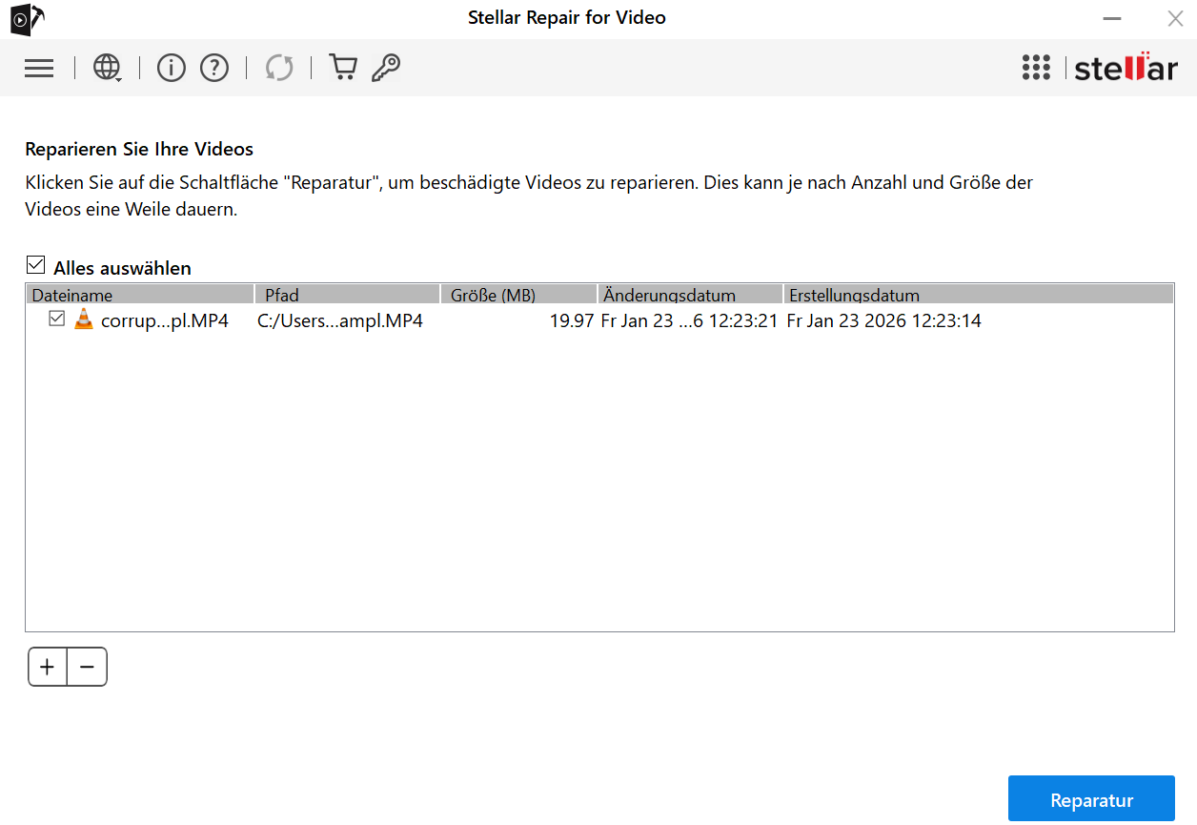Sort by Größe (MB) column header
1197x825 pixels.
pyautogui.click(x=519, y=295)
